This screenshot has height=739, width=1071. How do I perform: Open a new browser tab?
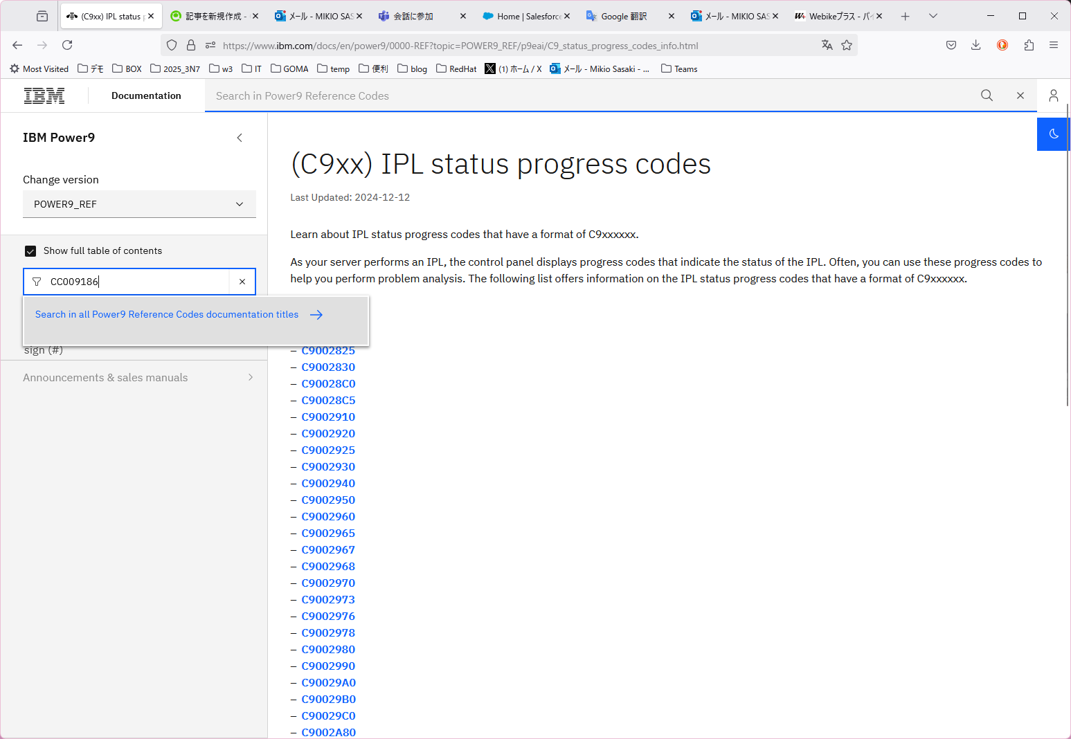point(905,16)
